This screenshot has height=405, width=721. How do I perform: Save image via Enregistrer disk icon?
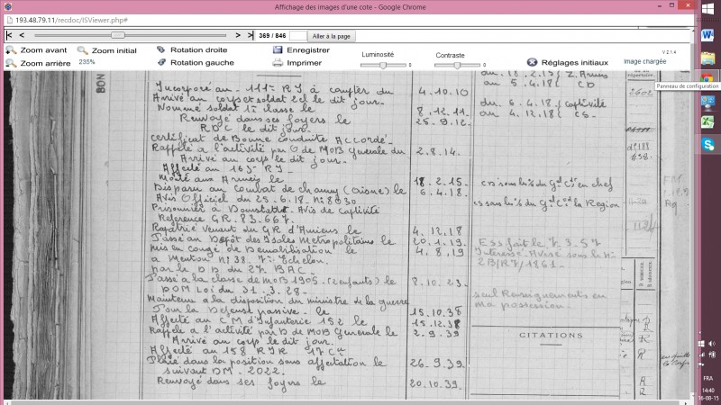(x=278, y=49)
